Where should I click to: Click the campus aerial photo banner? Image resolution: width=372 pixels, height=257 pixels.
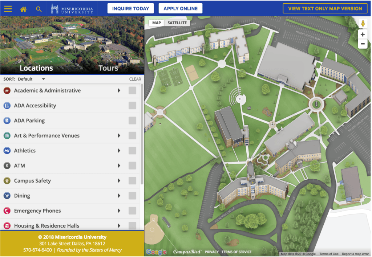(x=72, y=45)
